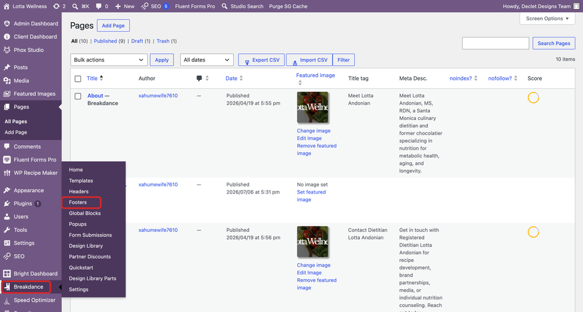This screenshot has height=312, width=583.
Task: Click the Lotta Wellness home icon
Action: click(6, 6)
